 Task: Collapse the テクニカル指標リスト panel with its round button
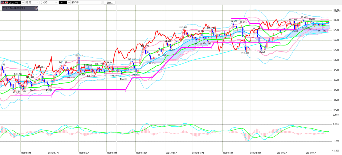[x=36, y=8]
